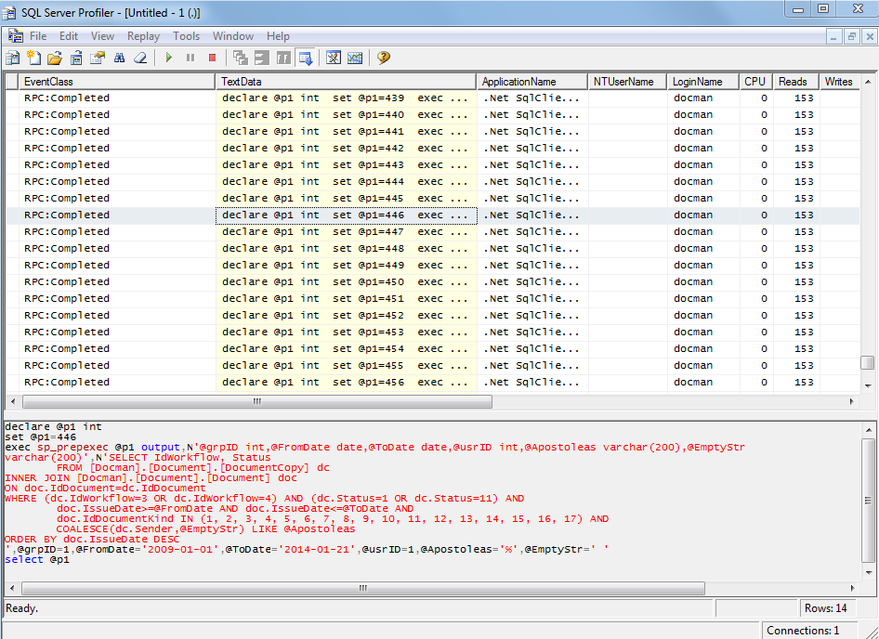Image resolution: width=879 pixels, height=639 pixels.
Task: Open the File menu
Action: pos(38,36)
